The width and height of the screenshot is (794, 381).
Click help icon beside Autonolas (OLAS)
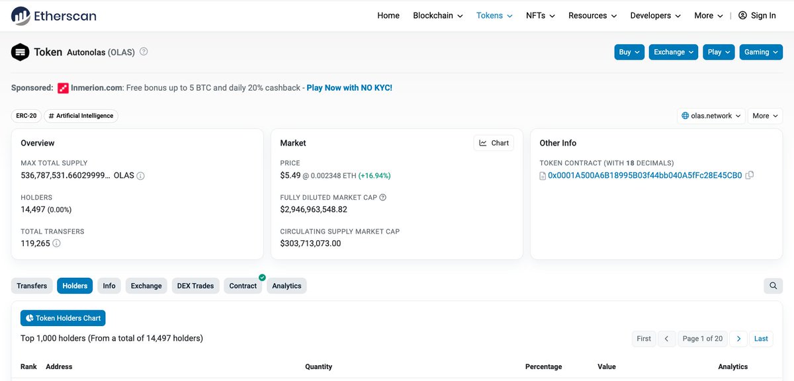[144, 52]
